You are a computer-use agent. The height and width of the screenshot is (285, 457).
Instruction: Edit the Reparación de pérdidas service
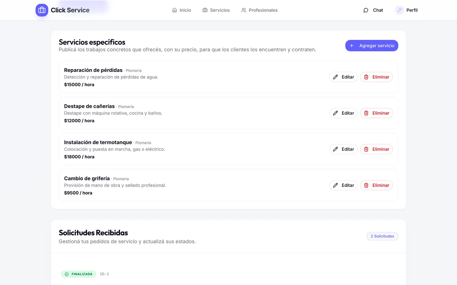pyautogui.click(x=343, y=77)
